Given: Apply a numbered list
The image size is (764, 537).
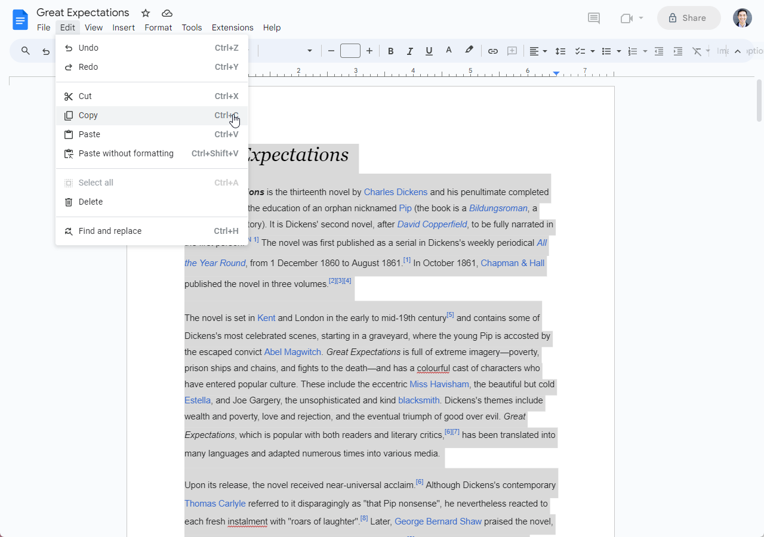Looking at the screenshot, I should point(633,51).
